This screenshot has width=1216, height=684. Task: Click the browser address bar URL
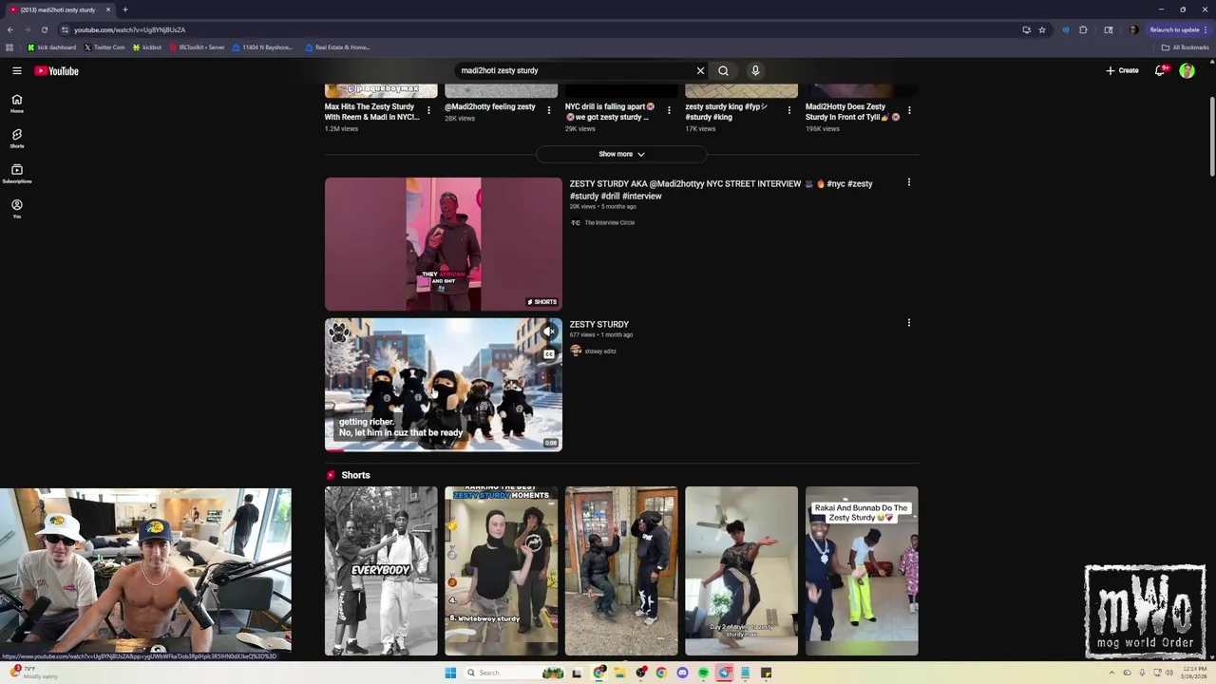click(130, 29)
